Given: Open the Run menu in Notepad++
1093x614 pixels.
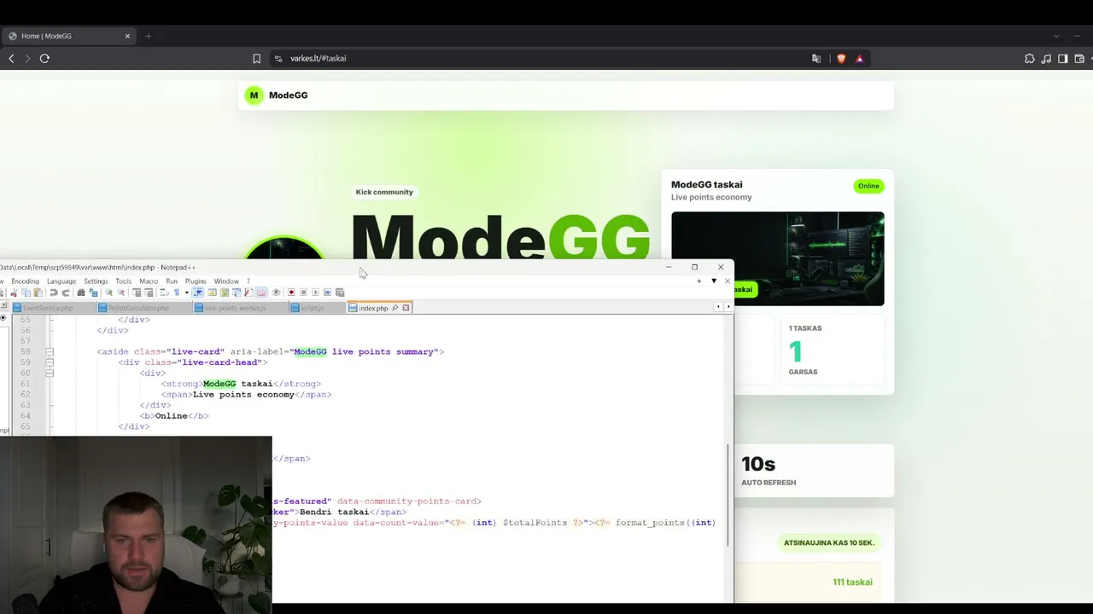Looking at the screenshot, I should pyautogui.click(x=172, y=281).
